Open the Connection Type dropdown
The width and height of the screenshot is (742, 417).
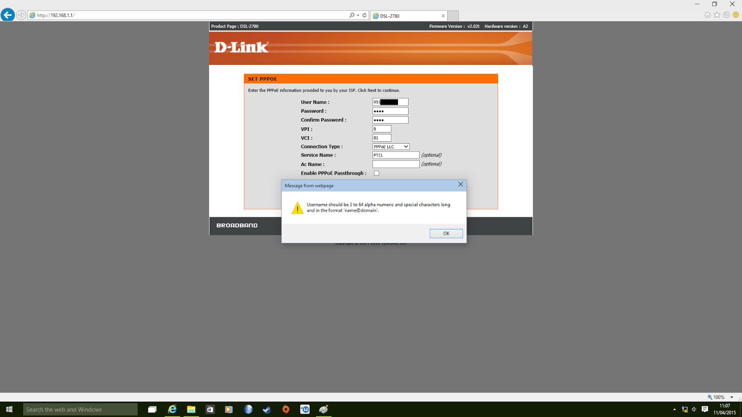click(x=390, y=146)
